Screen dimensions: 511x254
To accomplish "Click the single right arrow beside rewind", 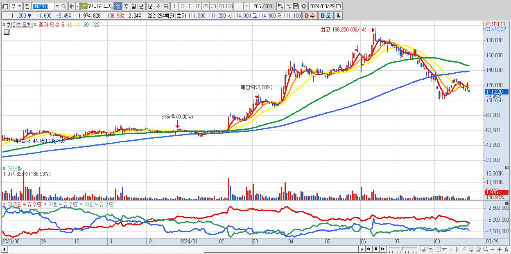I will 362,249.
